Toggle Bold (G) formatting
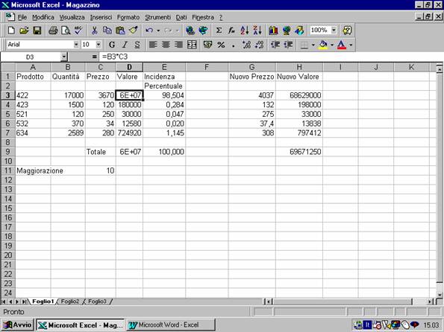This screenshot has width=444, height=332. [112, 45]
